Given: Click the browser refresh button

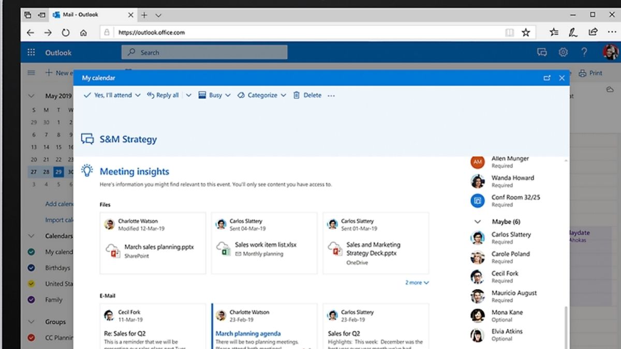Looking at the screenshot, I should click(65, 33).
